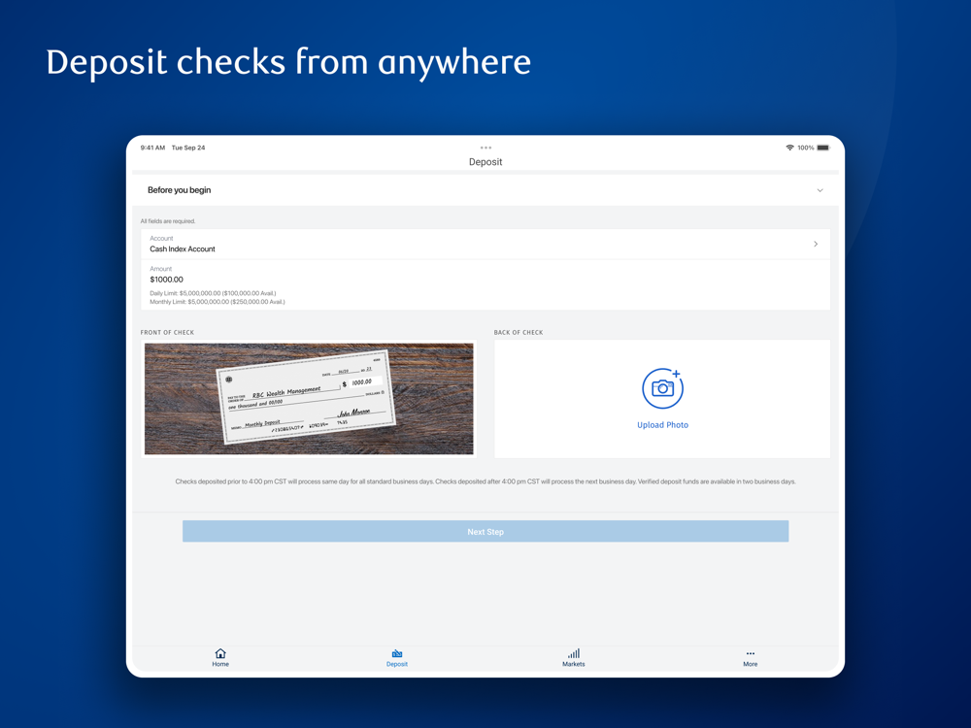Viewport: 971px width, 728px height.
Task: Click the Daily Limit text
Action: [213, 293]
